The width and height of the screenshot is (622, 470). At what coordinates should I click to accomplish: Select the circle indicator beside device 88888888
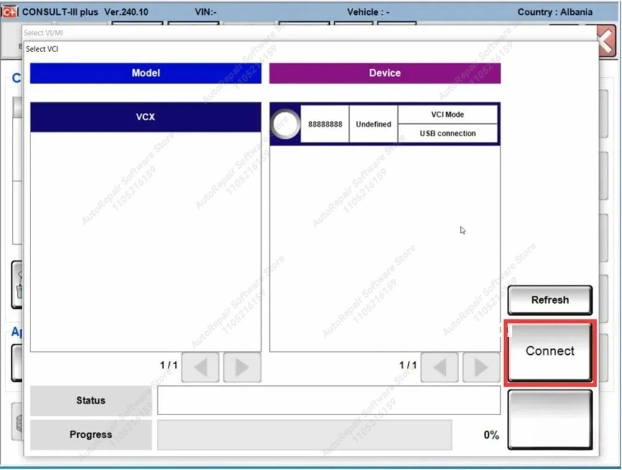pos(284,123)
